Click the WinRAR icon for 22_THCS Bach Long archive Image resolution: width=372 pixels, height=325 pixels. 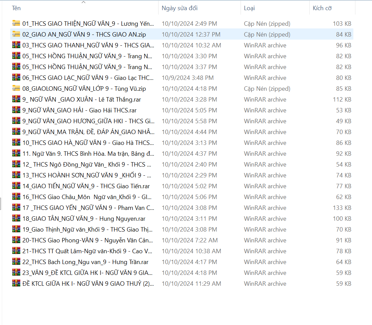[x=16, y=262]
